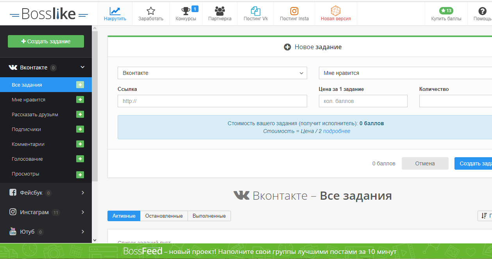
Task: Click plus icon next to Рассказать друзьям
Action: (x=80, y=114)
